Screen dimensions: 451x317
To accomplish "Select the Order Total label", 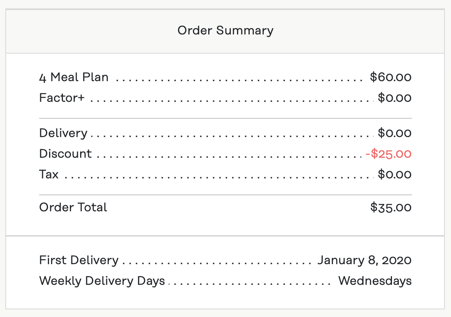I will (73, 208).
